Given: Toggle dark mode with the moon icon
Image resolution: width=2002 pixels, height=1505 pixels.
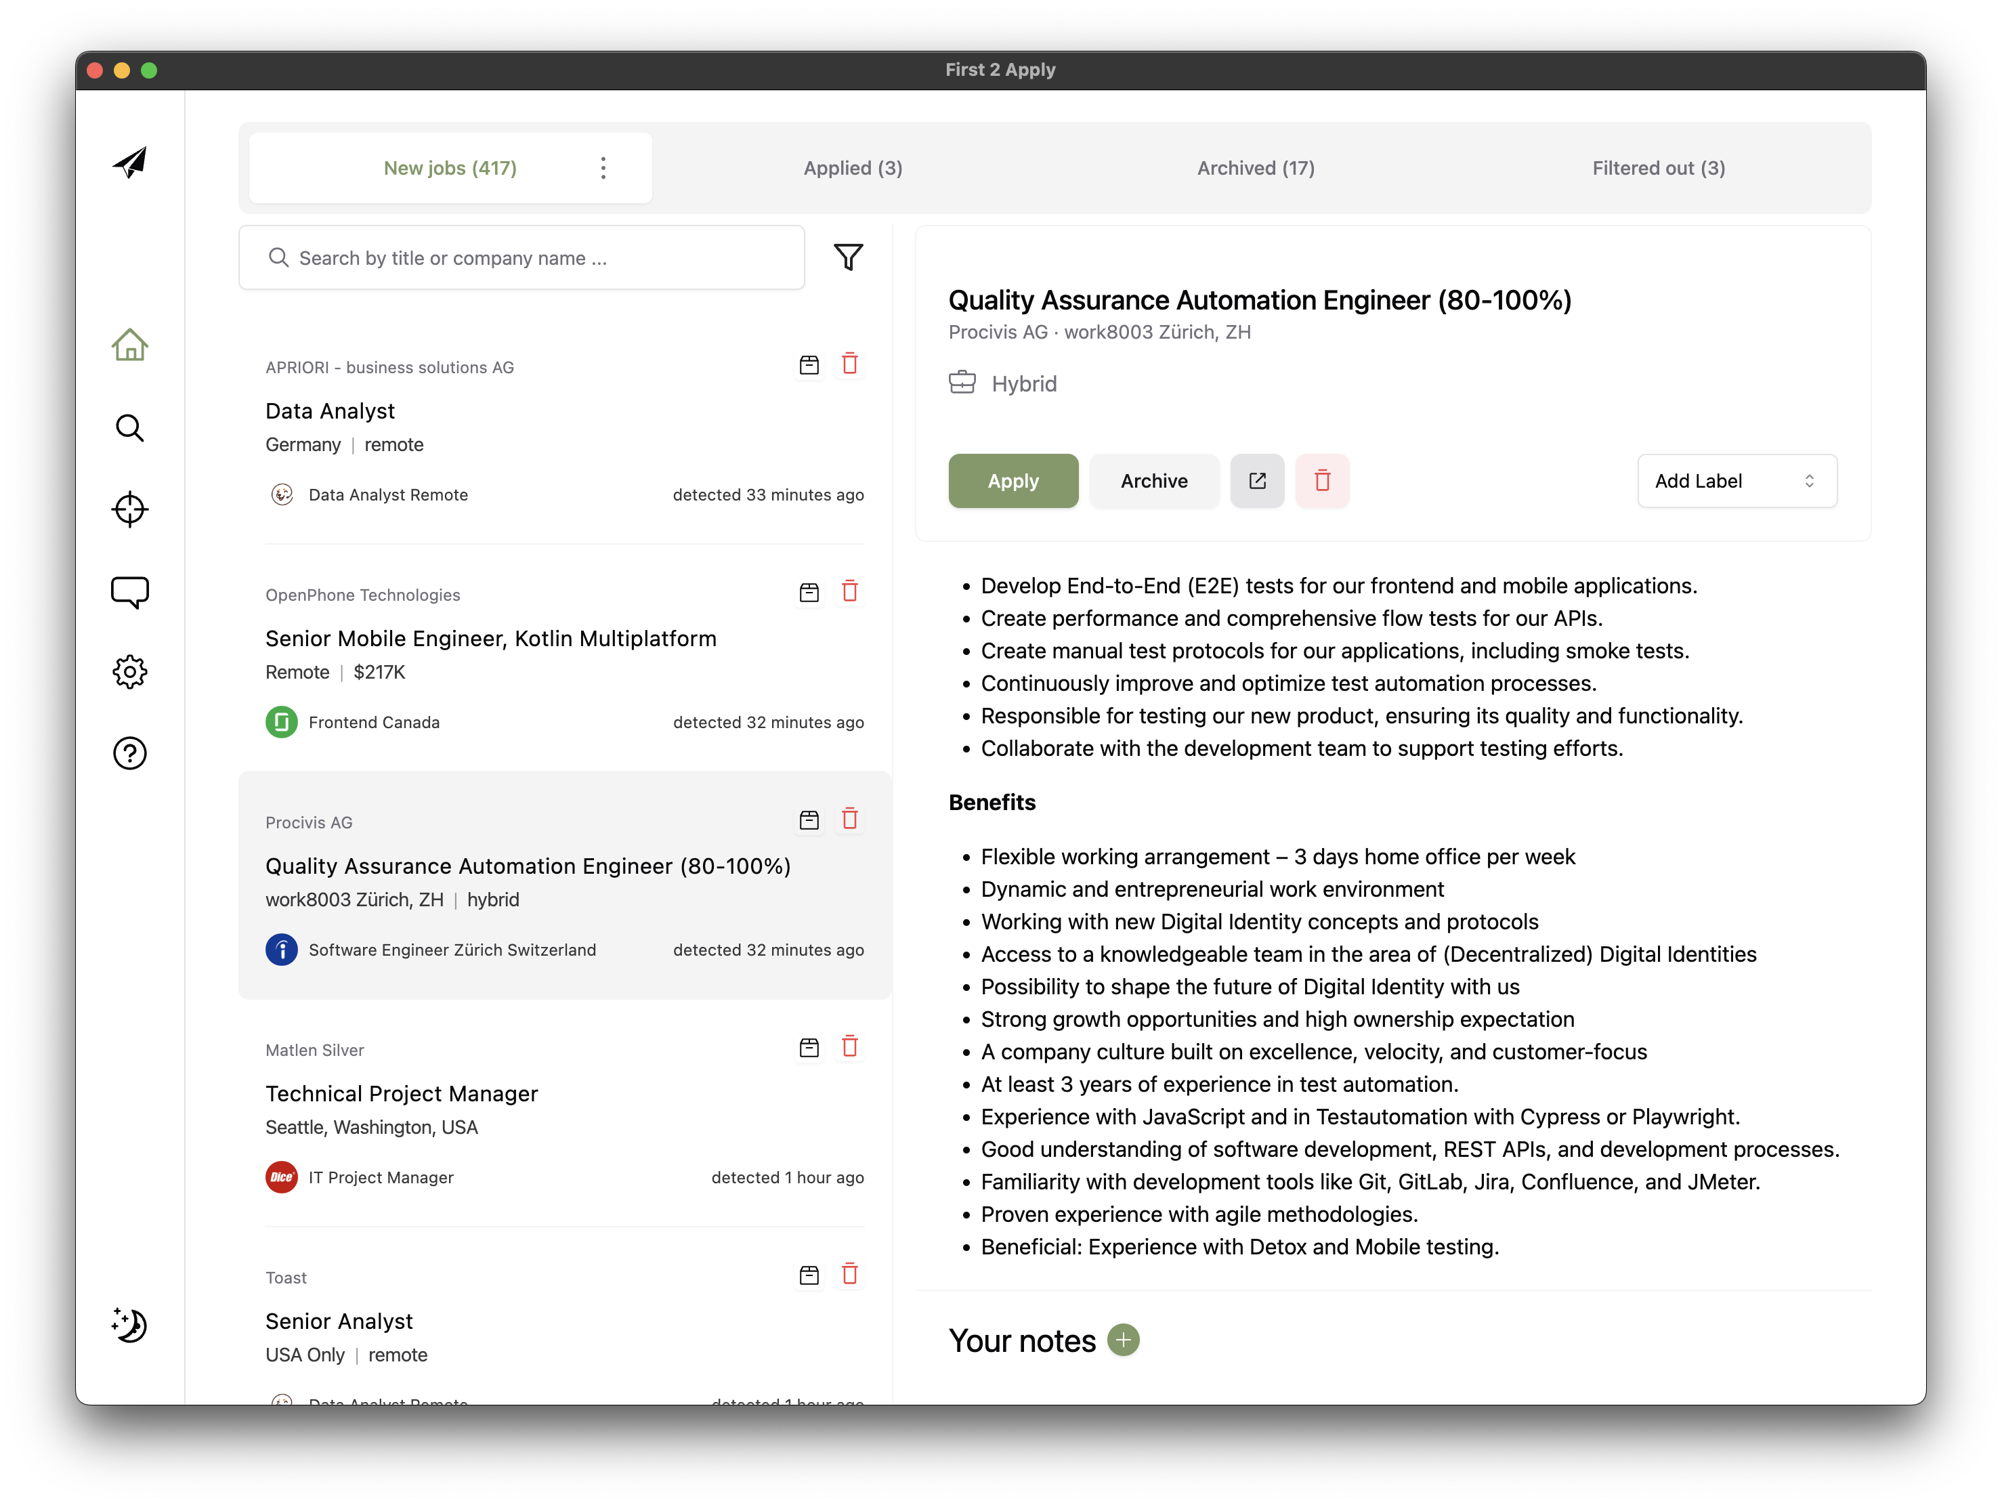Looking at the screenshot, I should click(x=129, y=1325).
